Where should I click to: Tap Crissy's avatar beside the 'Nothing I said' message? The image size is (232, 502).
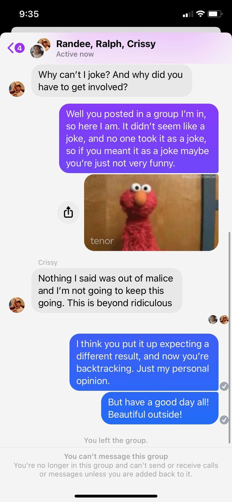click(17, 305)
